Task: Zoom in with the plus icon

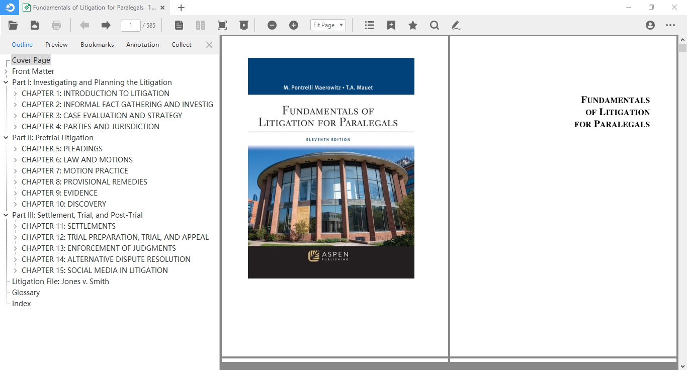Action: tap(294, 25)
